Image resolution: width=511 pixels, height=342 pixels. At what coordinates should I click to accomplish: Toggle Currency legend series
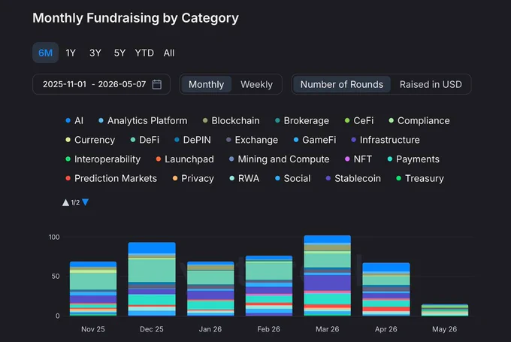click(90, 140)
